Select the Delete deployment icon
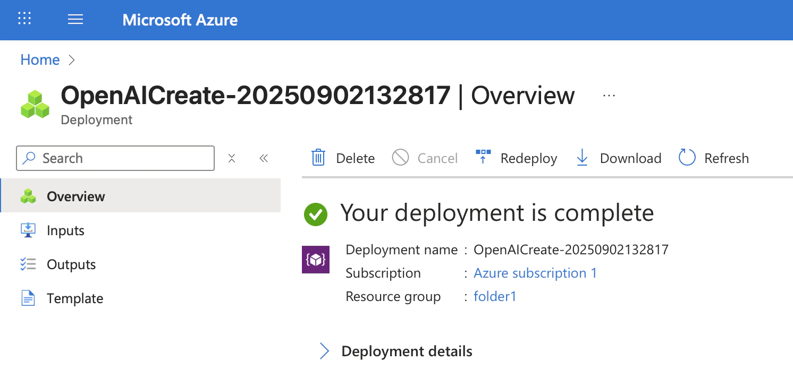This screenshot has width=793, height=378. pos(318,158)
